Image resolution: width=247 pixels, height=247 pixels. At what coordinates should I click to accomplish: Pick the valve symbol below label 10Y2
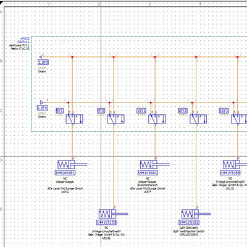[198, 119]
